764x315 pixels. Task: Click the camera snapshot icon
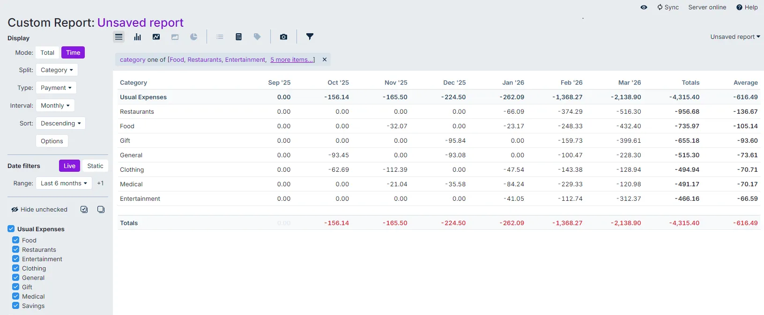click(283, 37)
